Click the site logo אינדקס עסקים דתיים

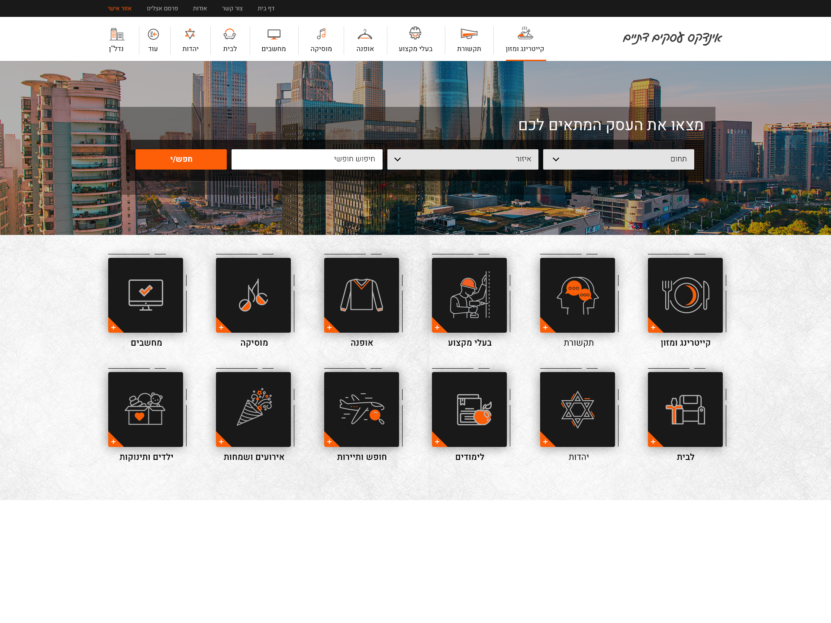click(672, 39)
